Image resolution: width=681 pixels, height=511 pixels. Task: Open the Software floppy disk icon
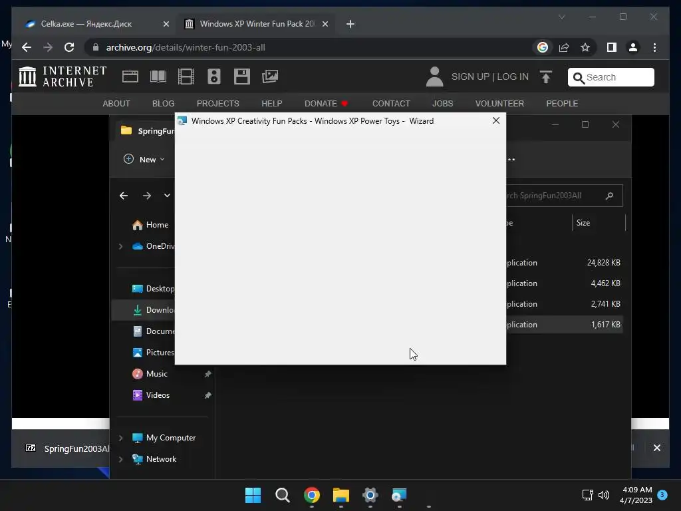(242, 77)
